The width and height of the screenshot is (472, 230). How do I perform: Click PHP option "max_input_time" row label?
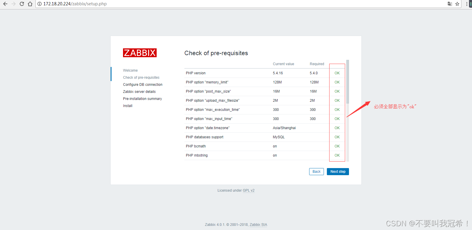tap(209, 119)
